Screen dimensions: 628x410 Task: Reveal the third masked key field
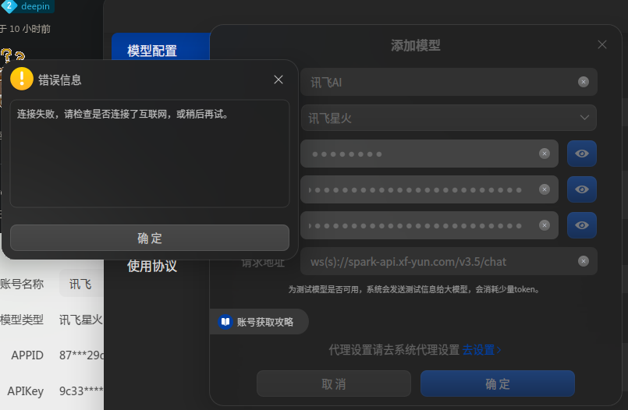tap(581, 225)
